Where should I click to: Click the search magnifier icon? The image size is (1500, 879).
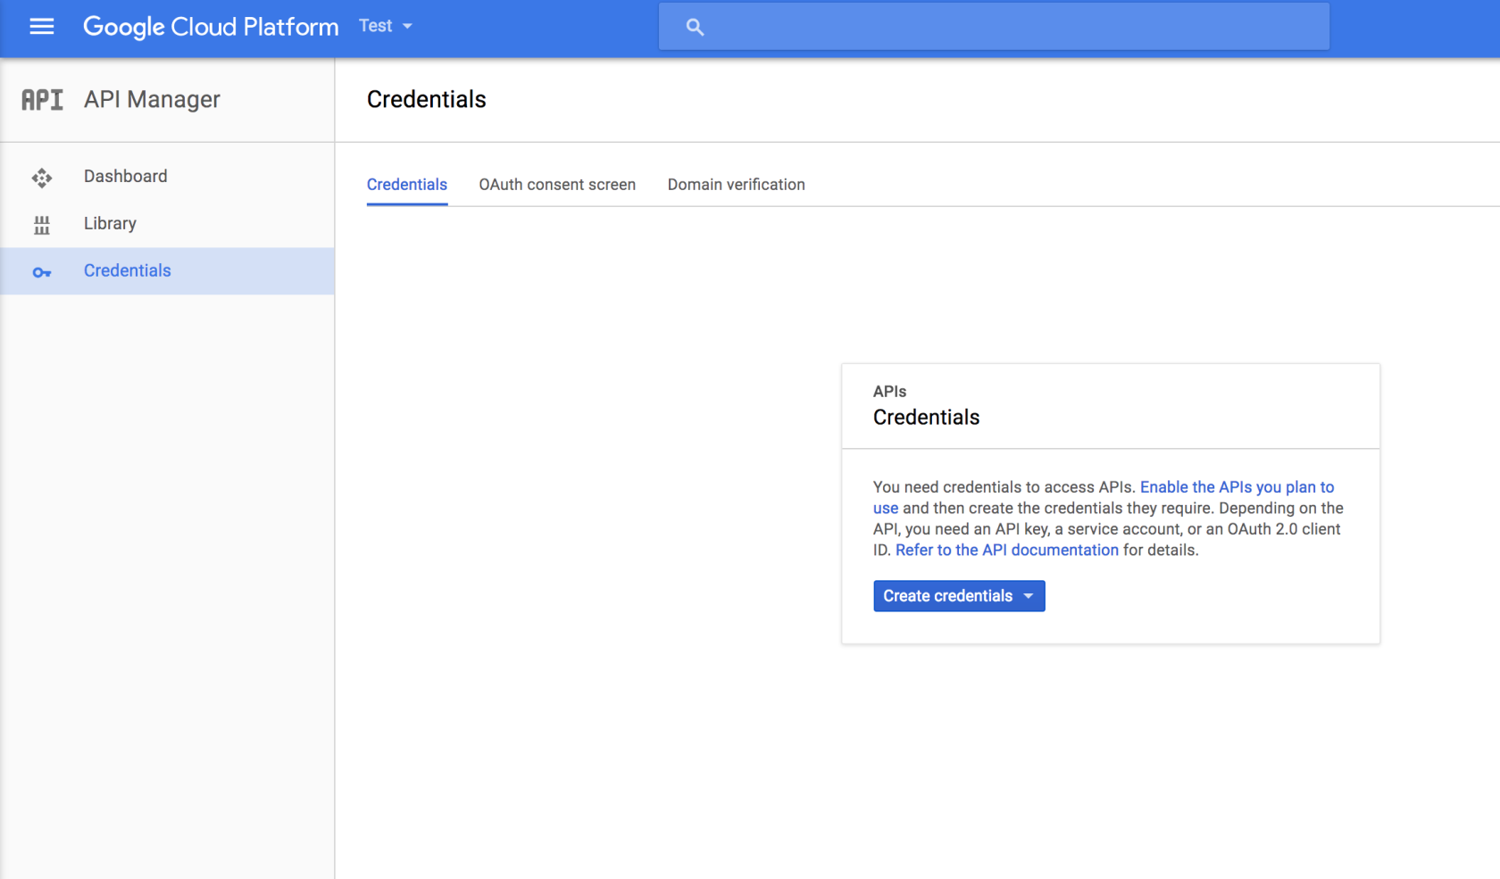point(695,27)
